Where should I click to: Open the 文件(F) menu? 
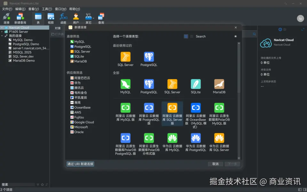point(7,9)
